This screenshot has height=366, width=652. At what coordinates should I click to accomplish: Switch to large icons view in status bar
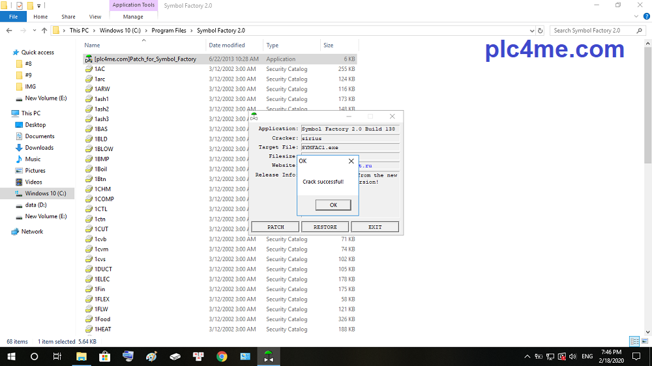(x=644, y=341)
